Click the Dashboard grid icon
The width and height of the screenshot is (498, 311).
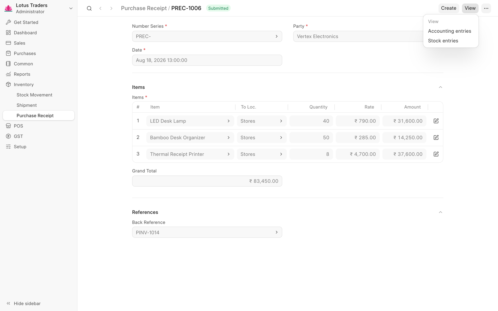tap(8, 33)
